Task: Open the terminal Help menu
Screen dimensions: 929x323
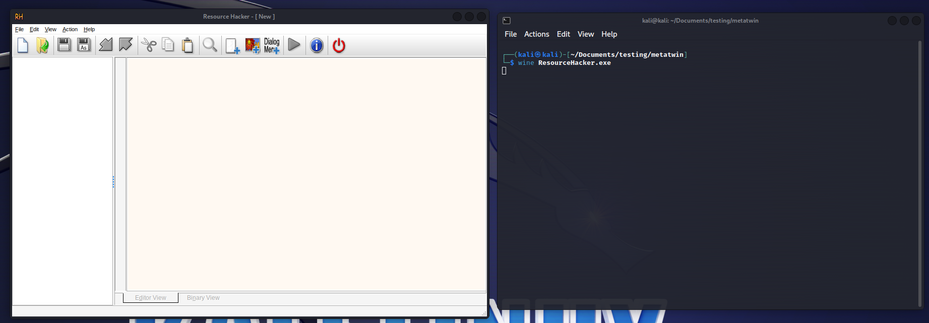Action: [609, 34]
